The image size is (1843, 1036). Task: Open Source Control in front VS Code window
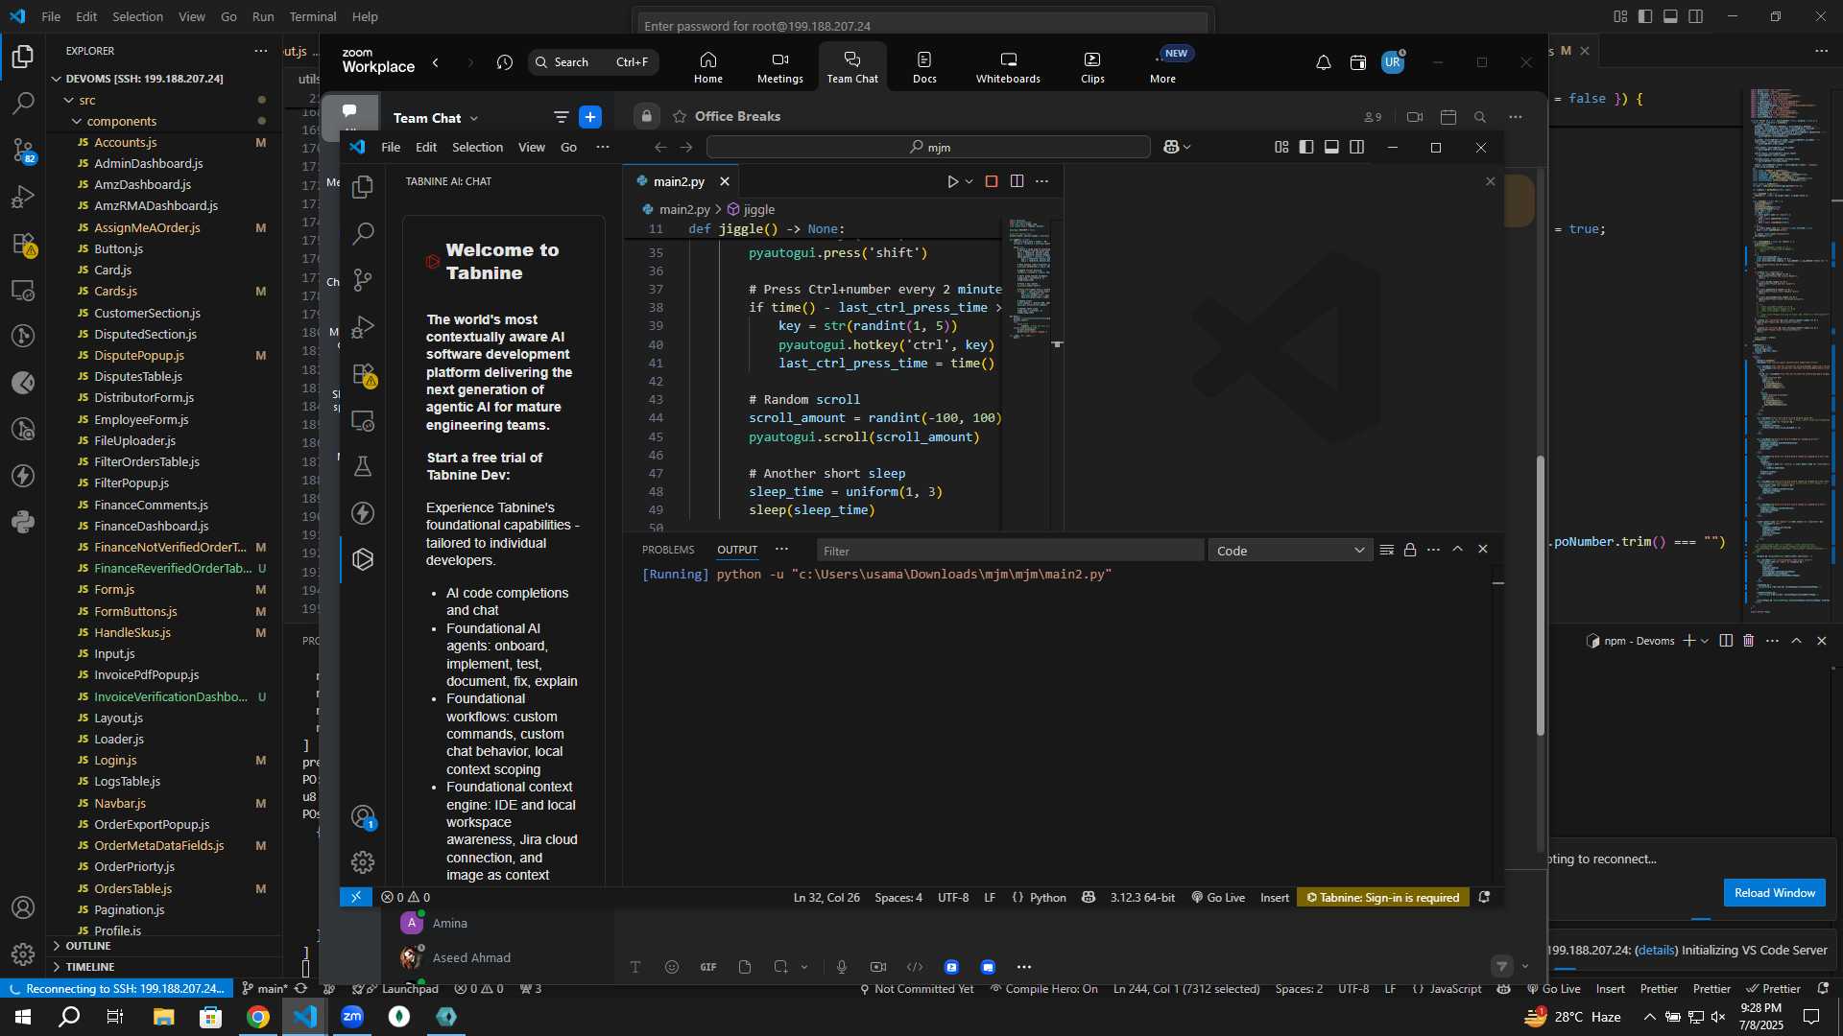point(363,280)
